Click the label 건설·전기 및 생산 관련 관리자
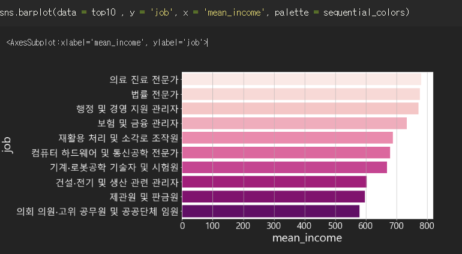The width and height of the screenshot is (462, 254). click(117, 182)
